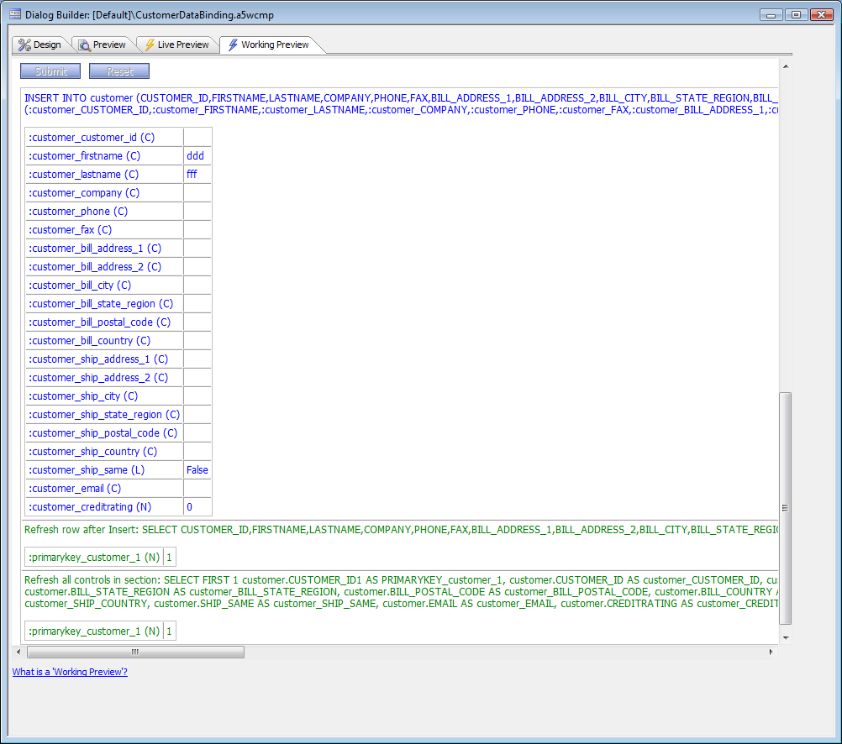Select the :customer_bill_state_region (C) label
The image size is (842, 744).
[x=101, y=304]
